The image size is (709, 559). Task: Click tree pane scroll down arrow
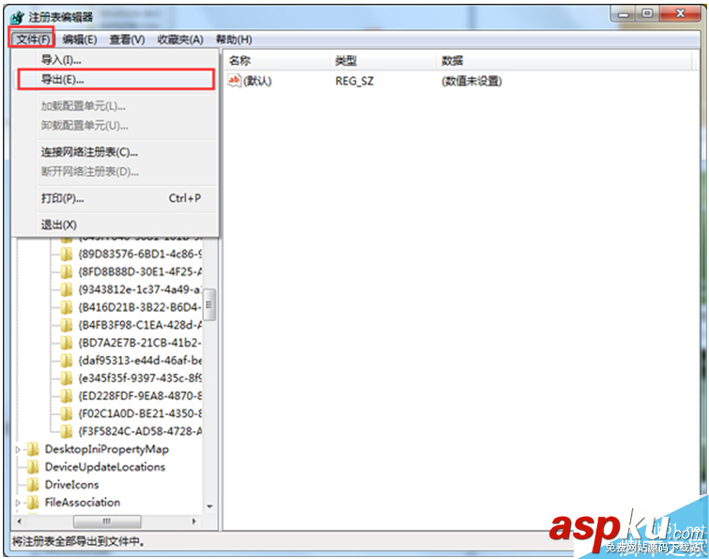(x=209, y=506)
